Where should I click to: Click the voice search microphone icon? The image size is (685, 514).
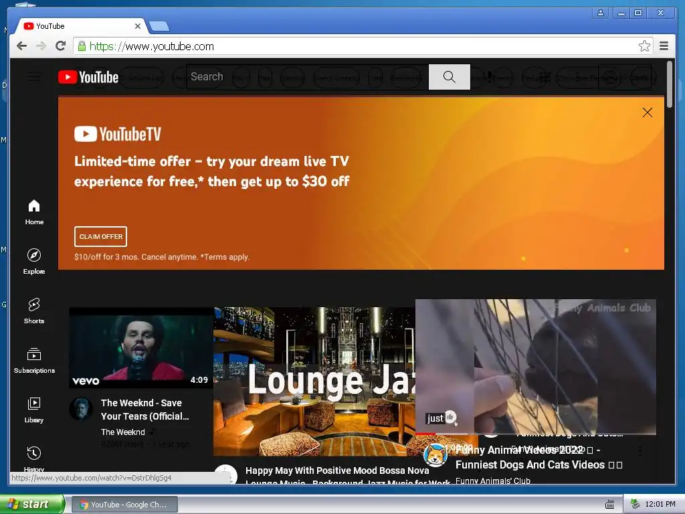pos(490,77)
